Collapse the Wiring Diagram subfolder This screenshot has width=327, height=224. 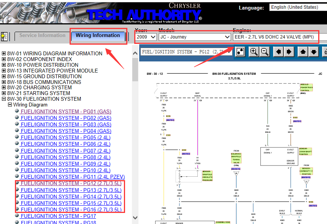pos(10,105)
